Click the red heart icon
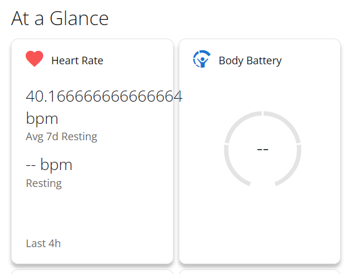The width and height of the screenshot is (350, 274). [34, 58]
